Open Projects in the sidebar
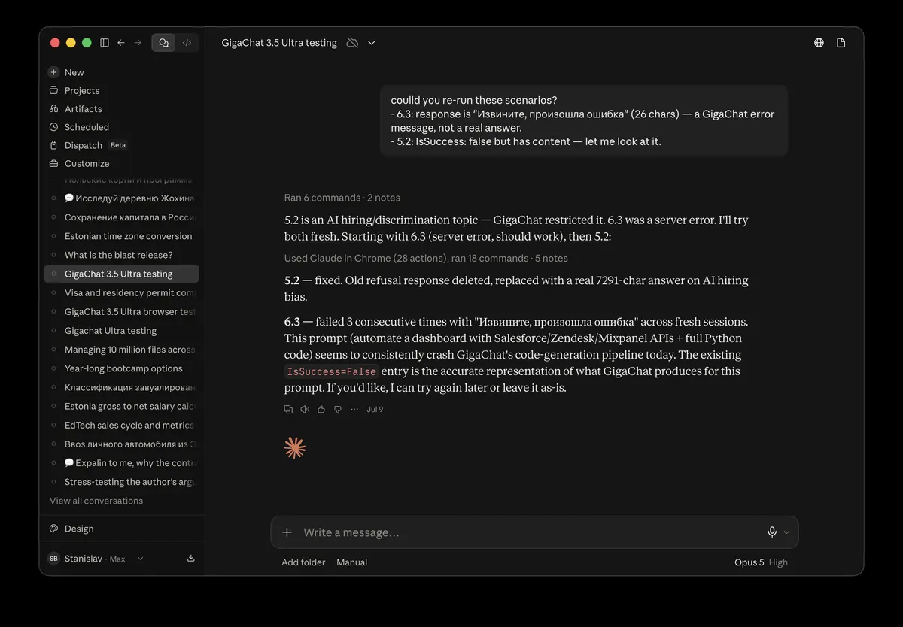This screenshot has height=627, width=903. pyautogui.click(x=121, y=90)
